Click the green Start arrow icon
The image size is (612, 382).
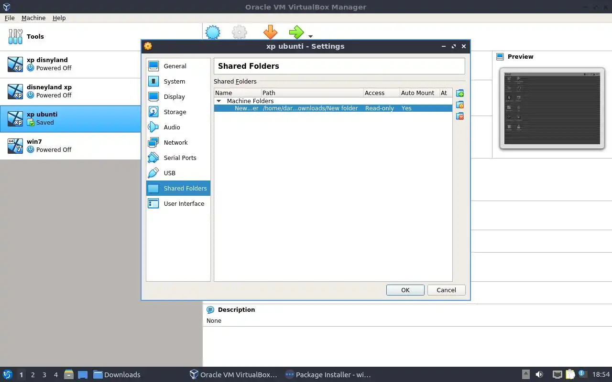point(296,32)
